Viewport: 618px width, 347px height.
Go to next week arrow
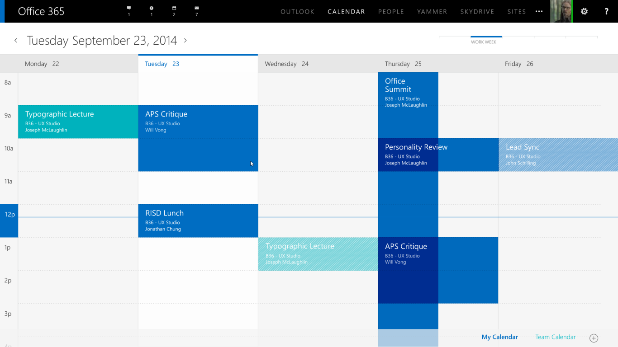(185, 40)
